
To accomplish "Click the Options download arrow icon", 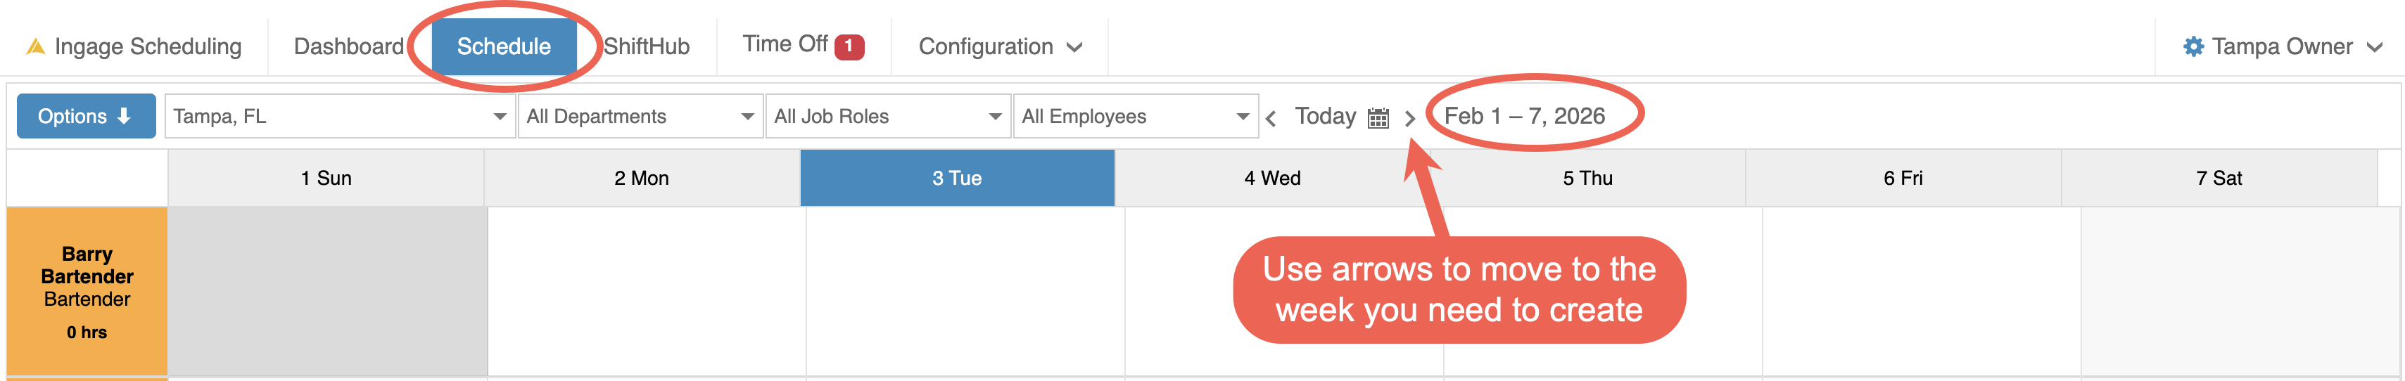I will (124, 116).
